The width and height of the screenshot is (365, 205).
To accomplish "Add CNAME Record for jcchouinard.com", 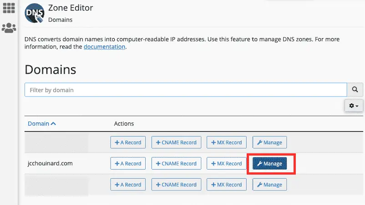I will tap(176, 163).
